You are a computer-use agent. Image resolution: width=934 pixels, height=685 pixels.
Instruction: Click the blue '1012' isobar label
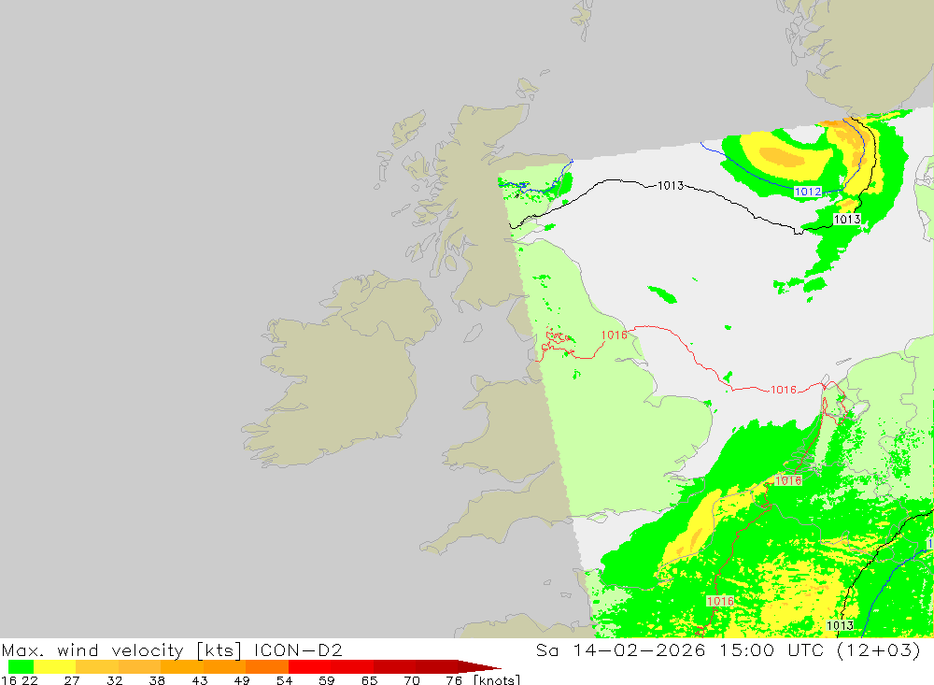pyautogui.click(x=808, y=192)
